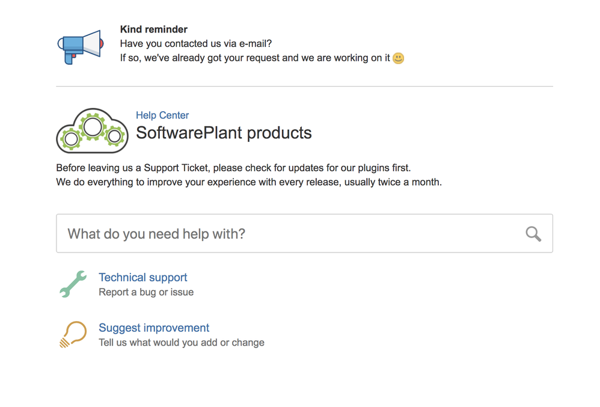Click the cloud with gears logo

[92, 131]
